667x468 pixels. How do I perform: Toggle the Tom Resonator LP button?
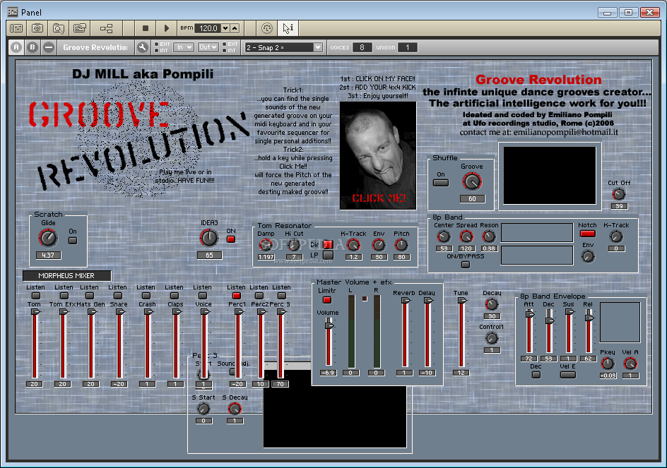(x=328, y=255)
